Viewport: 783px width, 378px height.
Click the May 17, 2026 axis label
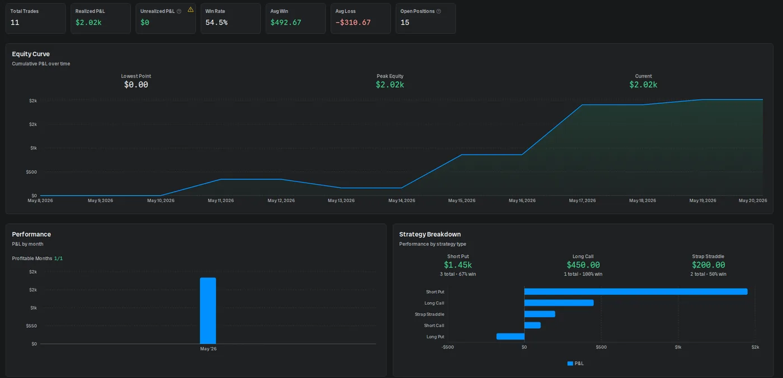coord(582,200)
